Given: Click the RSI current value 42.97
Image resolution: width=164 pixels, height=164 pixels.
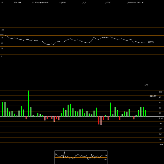Looking at the screenshot, I should pos(151,42).
